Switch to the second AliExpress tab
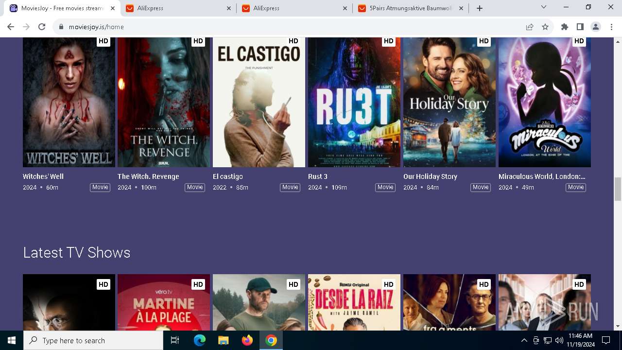 (294, 8)
